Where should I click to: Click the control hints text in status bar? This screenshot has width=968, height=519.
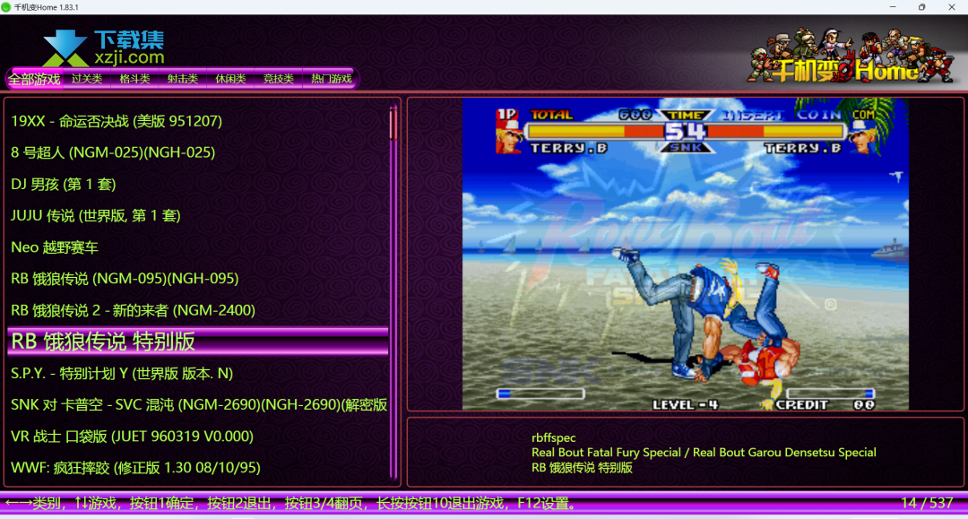pos(290,503)
